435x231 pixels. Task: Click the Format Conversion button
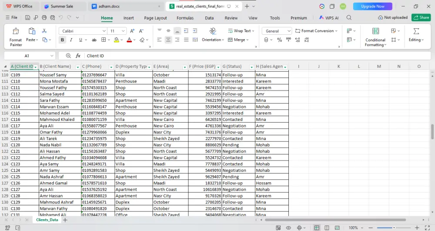pos(316,31)
